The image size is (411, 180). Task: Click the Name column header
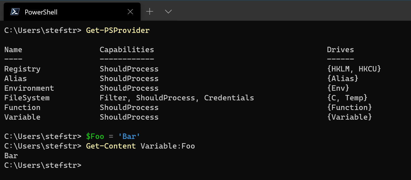tap(13, 49)
